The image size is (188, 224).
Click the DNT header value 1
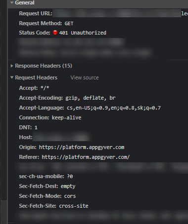point(36,128)
